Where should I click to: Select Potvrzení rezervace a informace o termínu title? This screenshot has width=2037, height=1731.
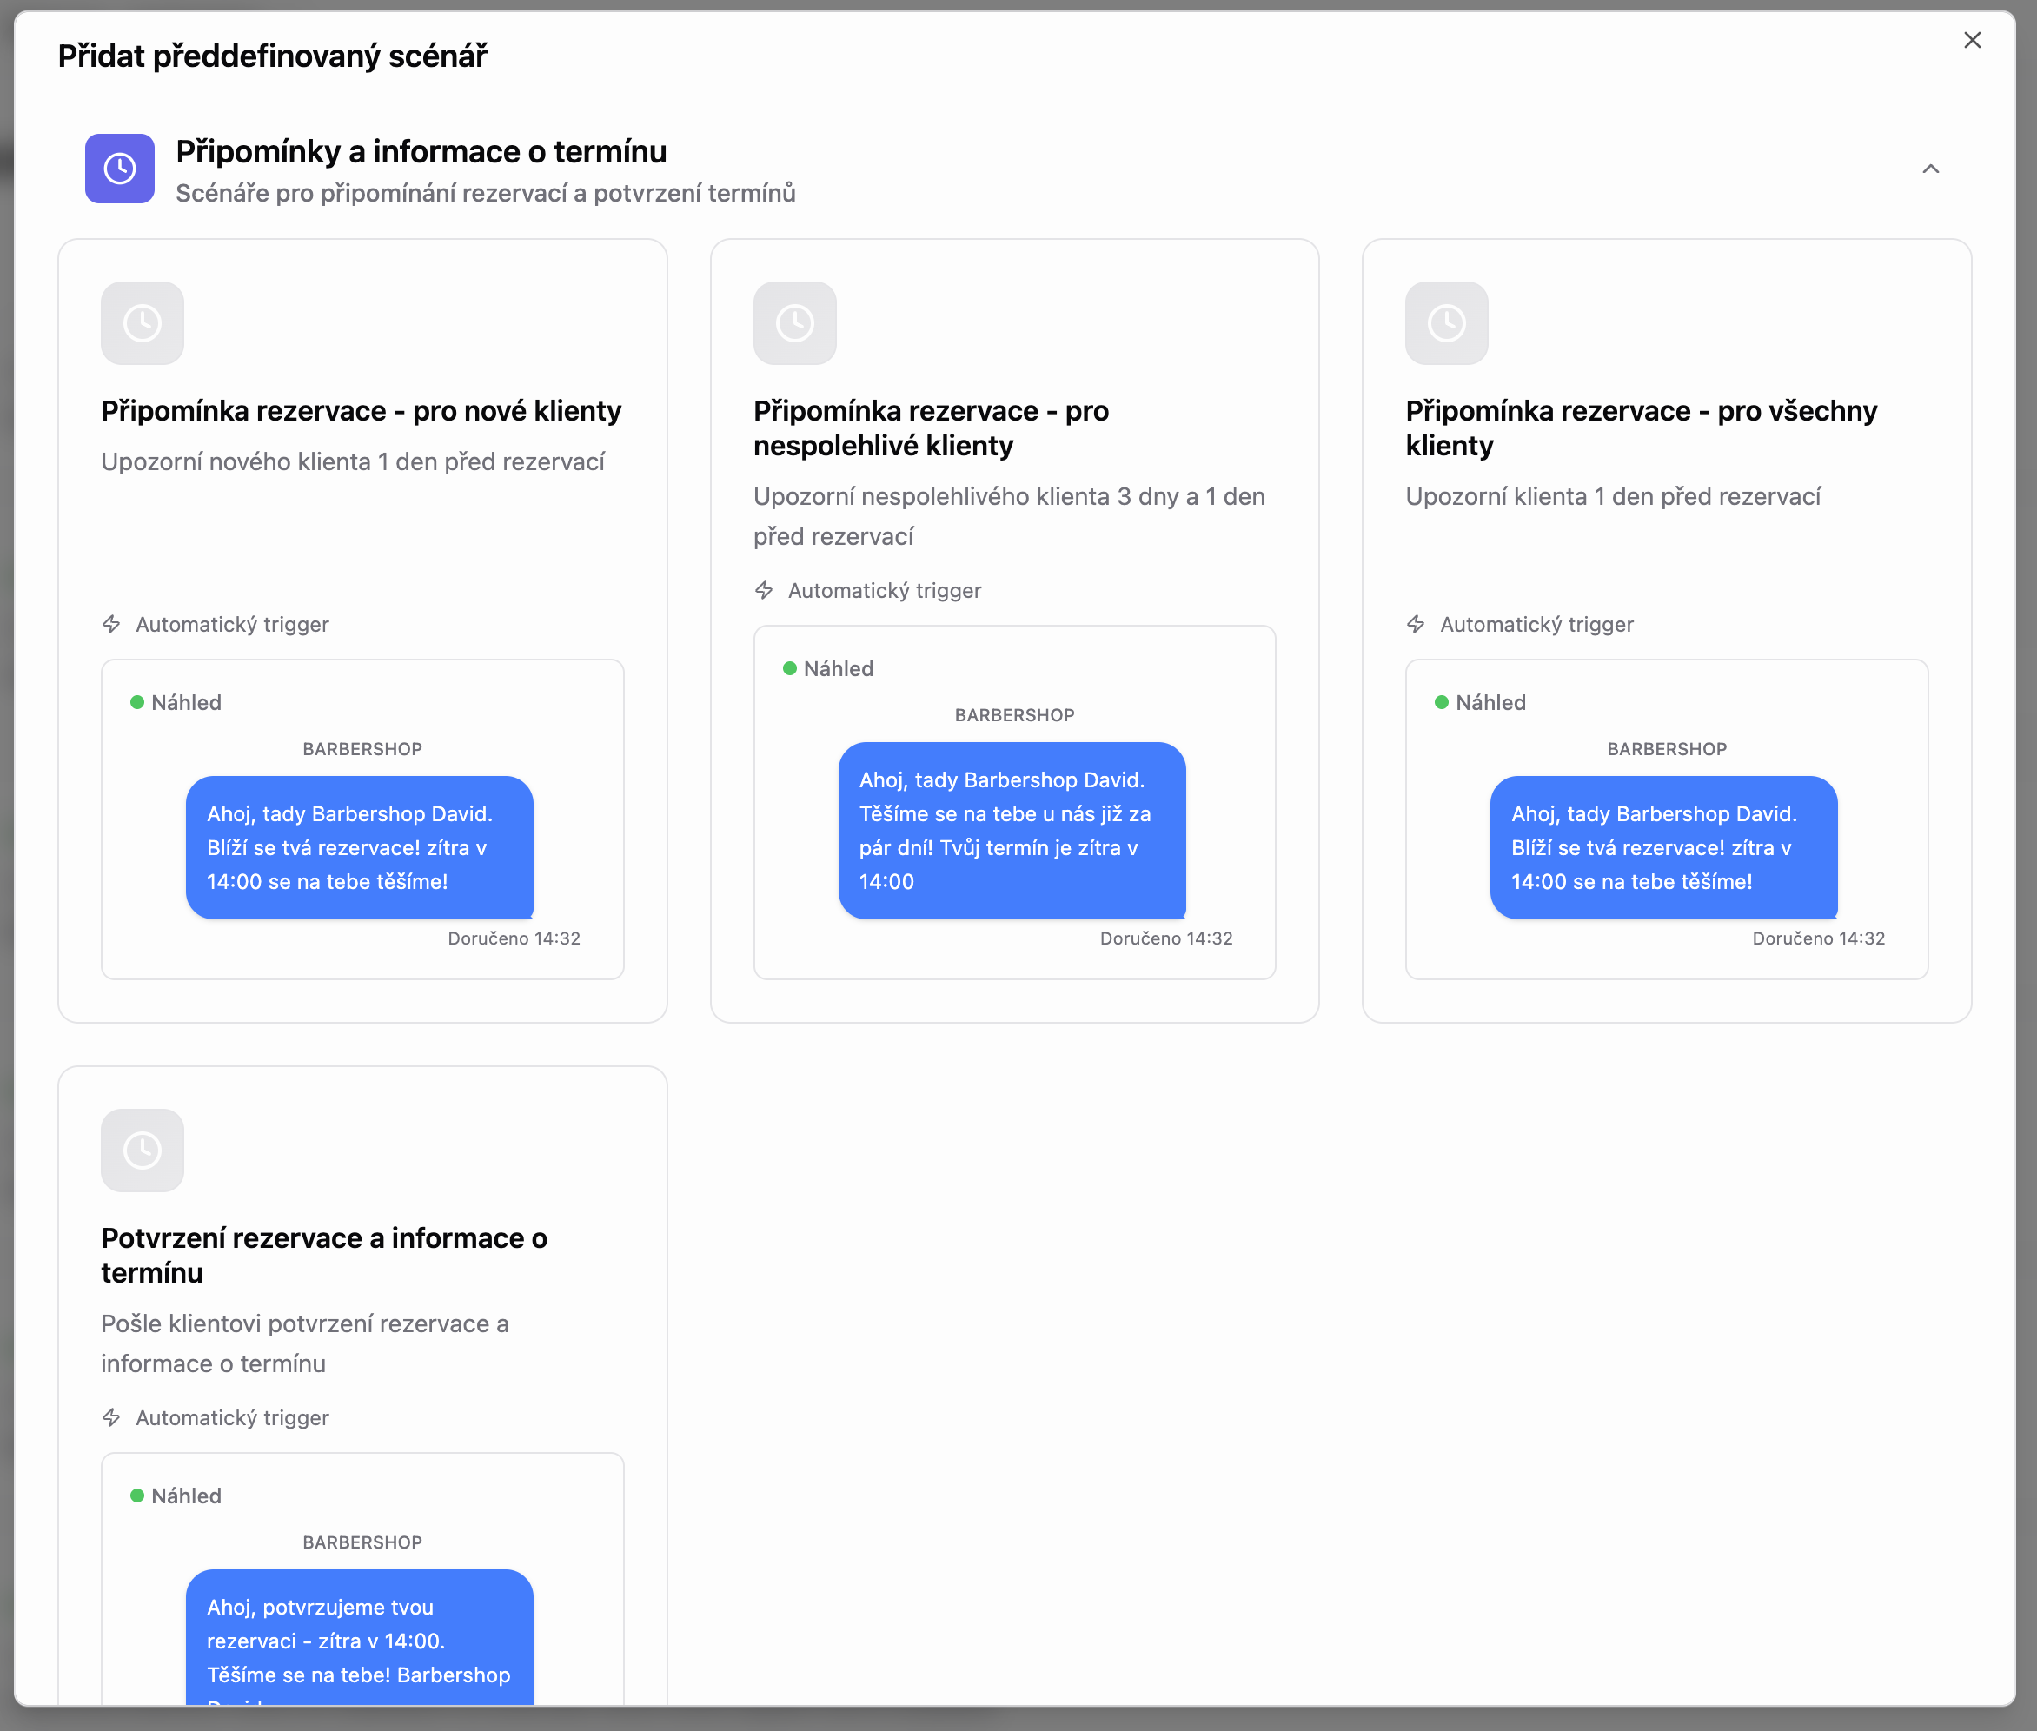(324, 1255)
